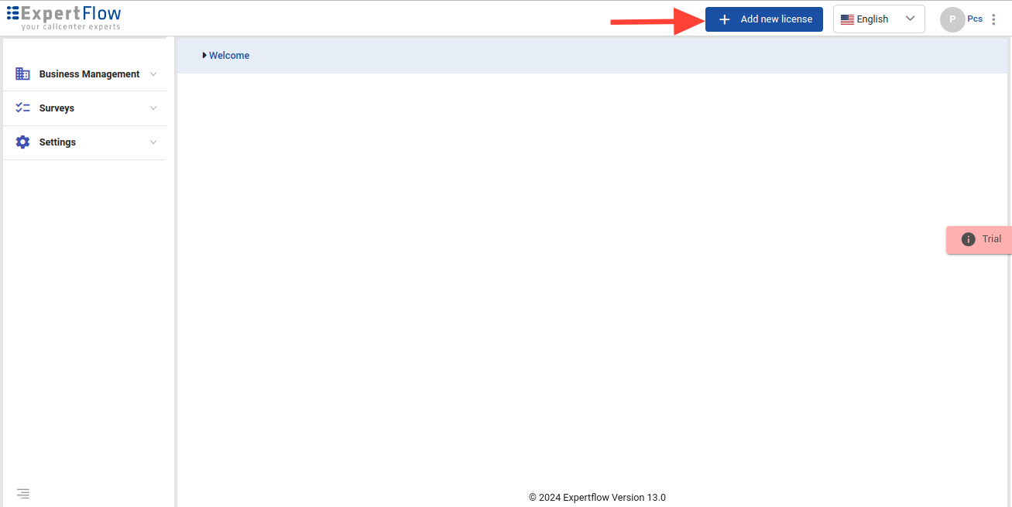1012x507 pixels.
Task: Expand the Settings section chevron
Action: coord(153,142)
